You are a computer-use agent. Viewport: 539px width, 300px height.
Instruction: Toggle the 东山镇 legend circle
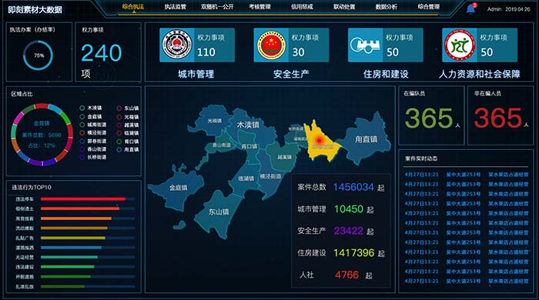(119, 108)
